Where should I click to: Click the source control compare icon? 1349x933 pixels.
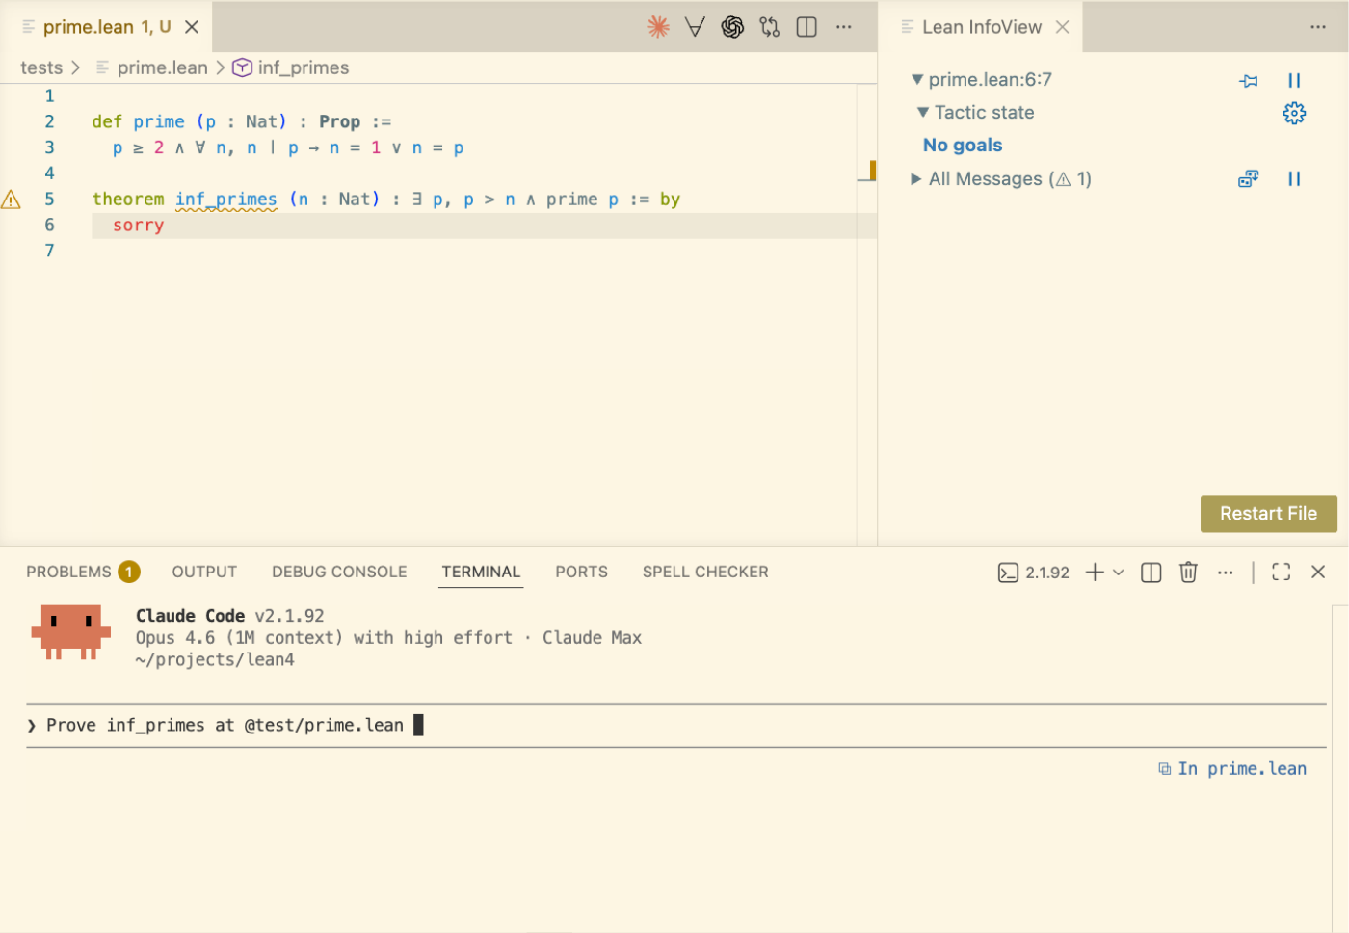coord(769,27)
